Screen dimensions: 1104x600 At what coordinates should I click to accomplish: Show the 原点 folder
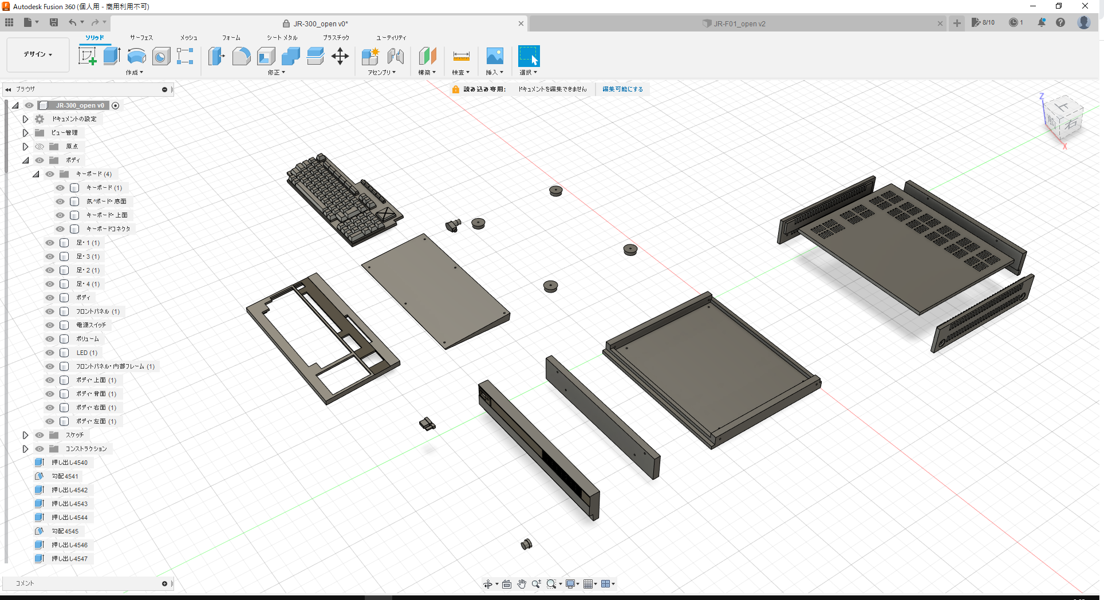(39, 146)
